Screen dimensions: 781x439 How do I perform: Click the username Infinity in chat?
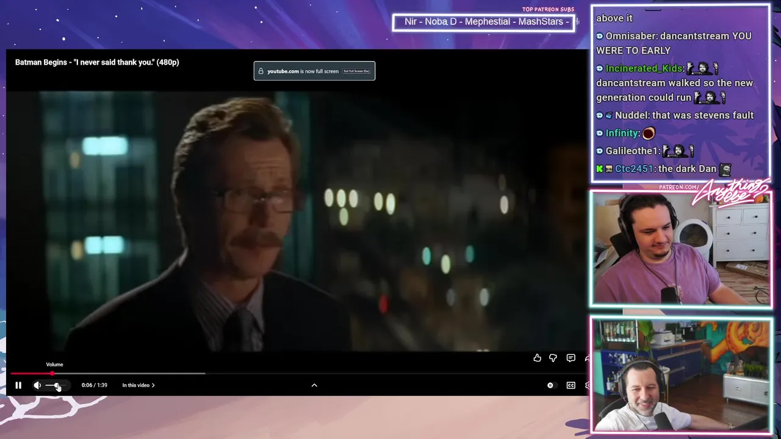(x=622, y=133)
